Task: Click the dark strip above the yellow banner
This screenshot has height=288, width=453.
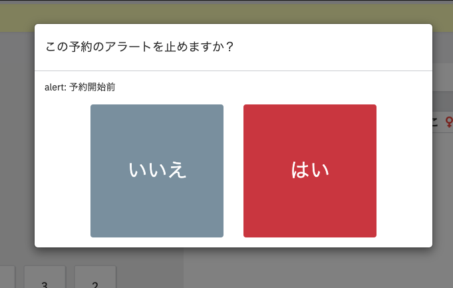Action: tap(226, 2)
